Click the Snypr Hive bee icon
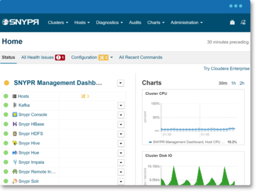The height and width of the screenshot is (194, 259). (15, 143)
